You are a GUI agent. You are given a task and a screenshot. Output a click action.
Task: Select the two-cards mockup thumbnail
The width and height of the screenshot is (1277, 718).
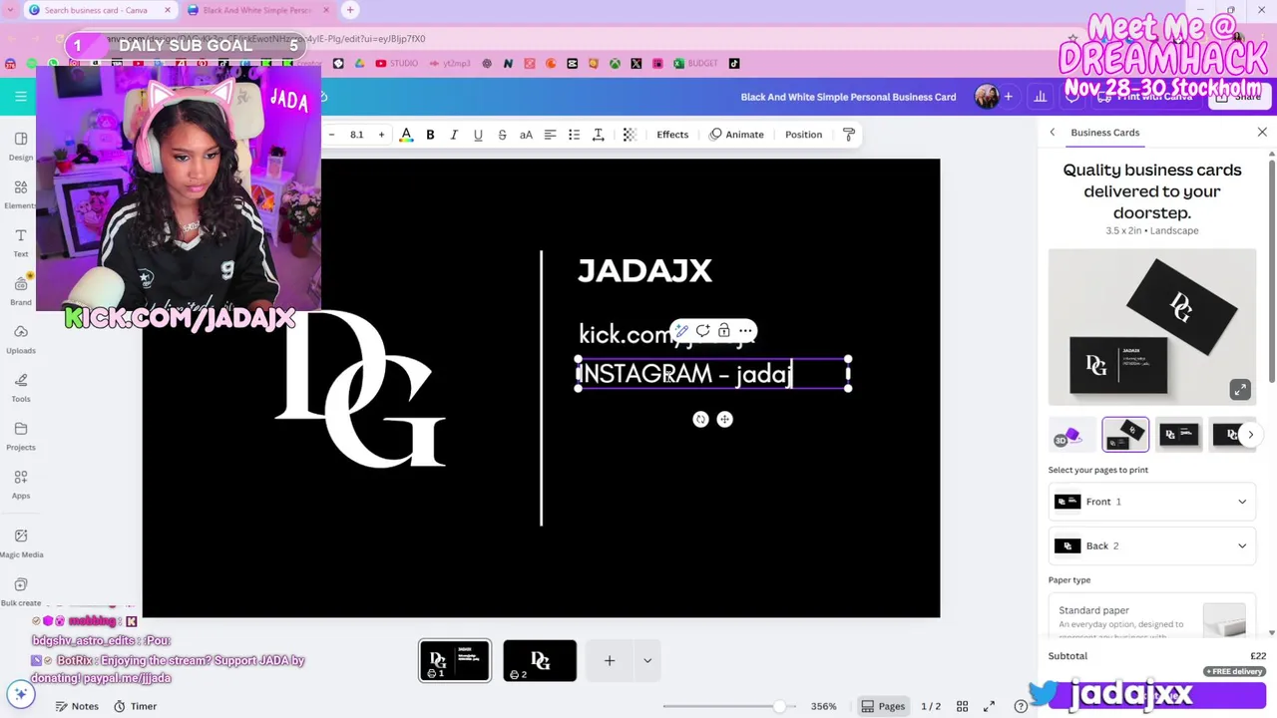pos(1125,435)
